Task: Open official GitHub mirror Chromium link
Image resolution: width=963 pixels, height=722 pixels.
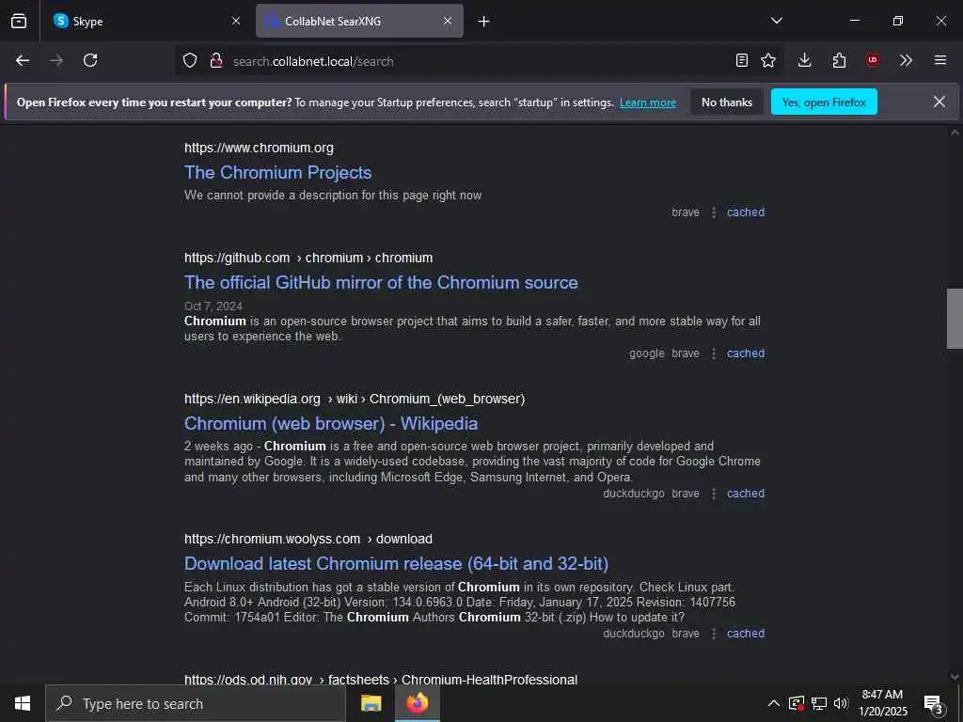Action: point(381,282)
